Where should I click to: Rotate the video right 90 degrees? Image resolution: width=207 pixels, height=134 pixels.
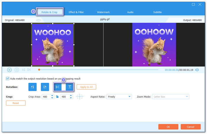click(45, 87)
